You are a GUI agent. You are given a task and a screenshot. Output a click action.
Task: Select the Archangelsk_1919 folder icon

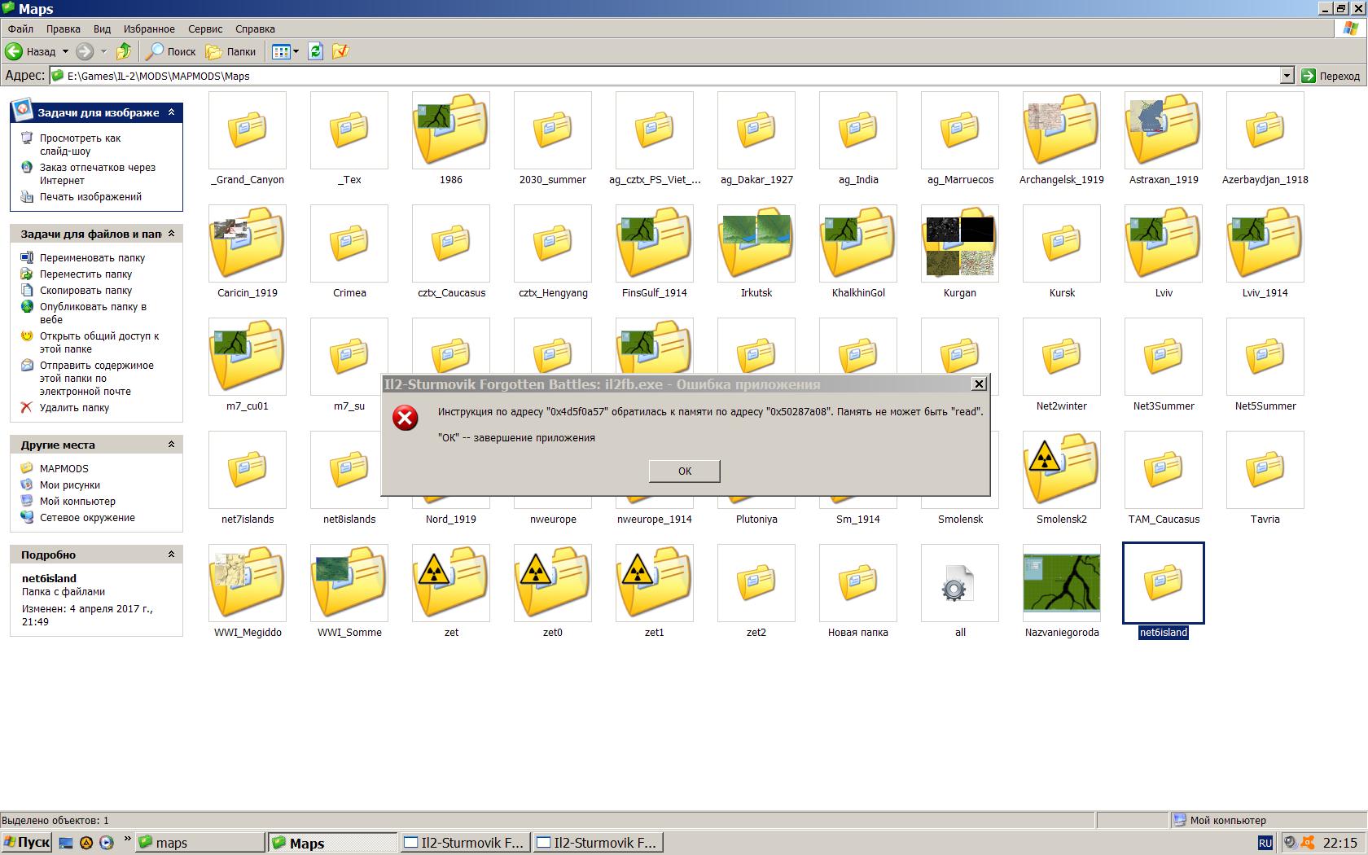(1062, 130)
